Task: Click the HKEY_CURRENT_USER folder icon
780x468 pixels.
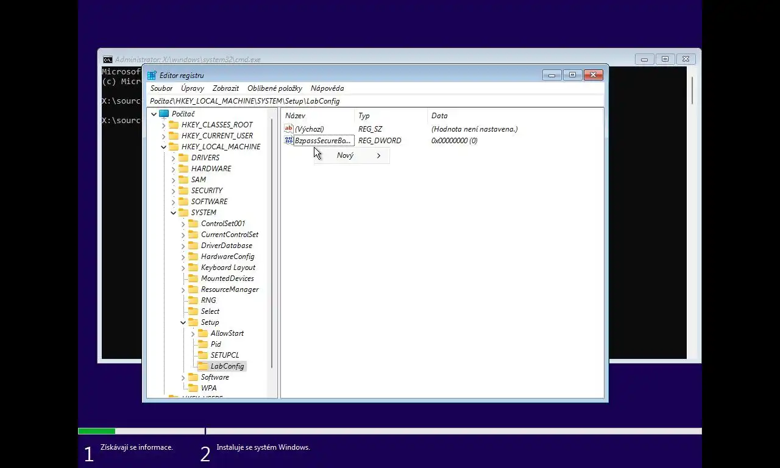Action: coord(174,136)
